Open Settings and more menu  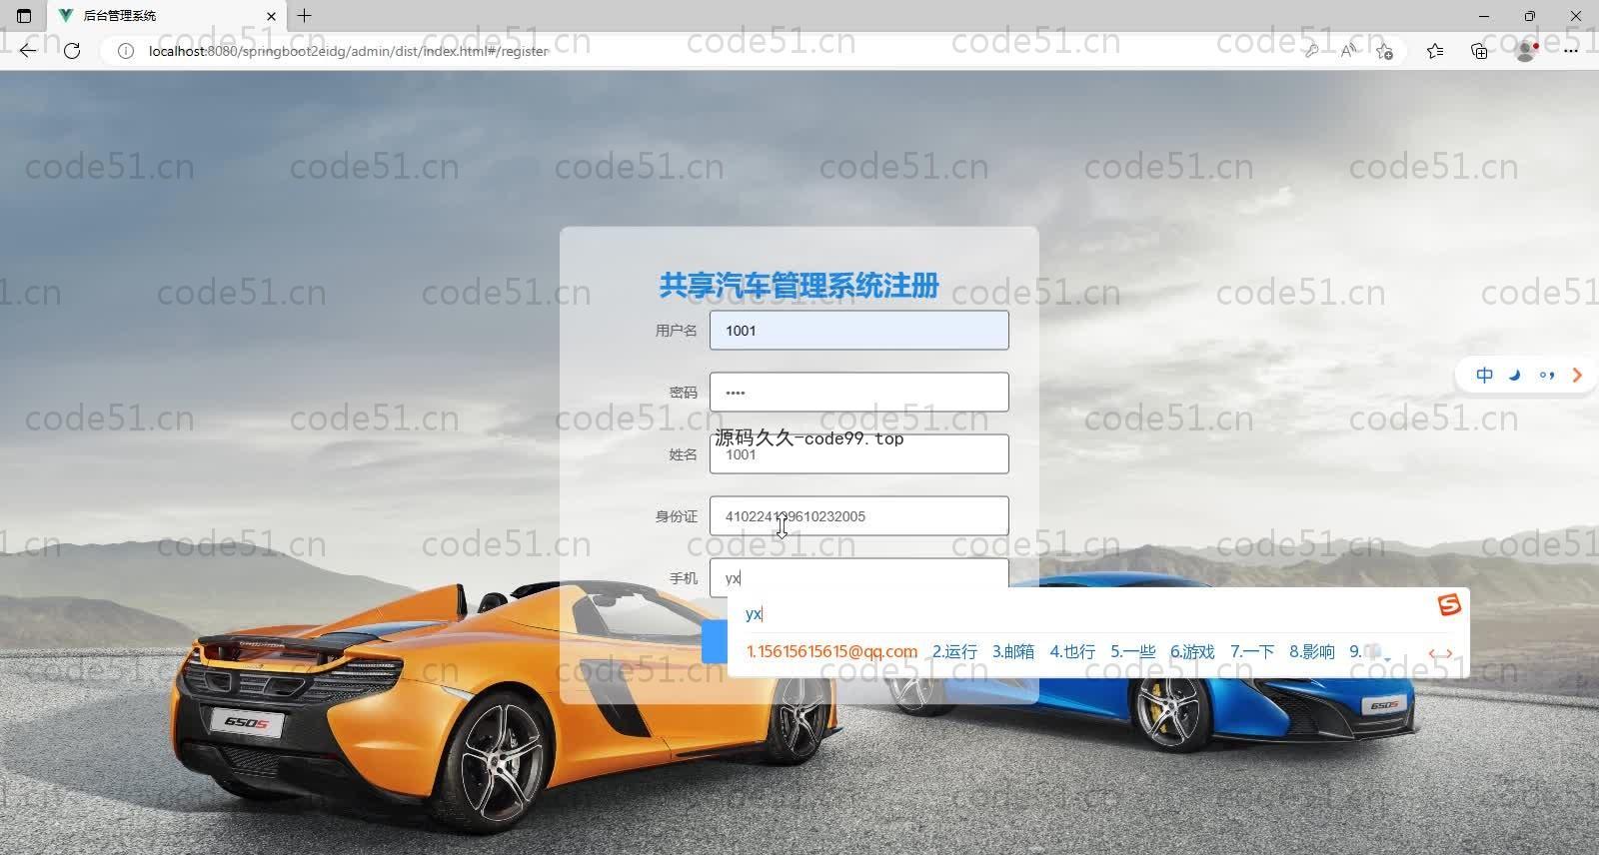[x=1571, y=51]
